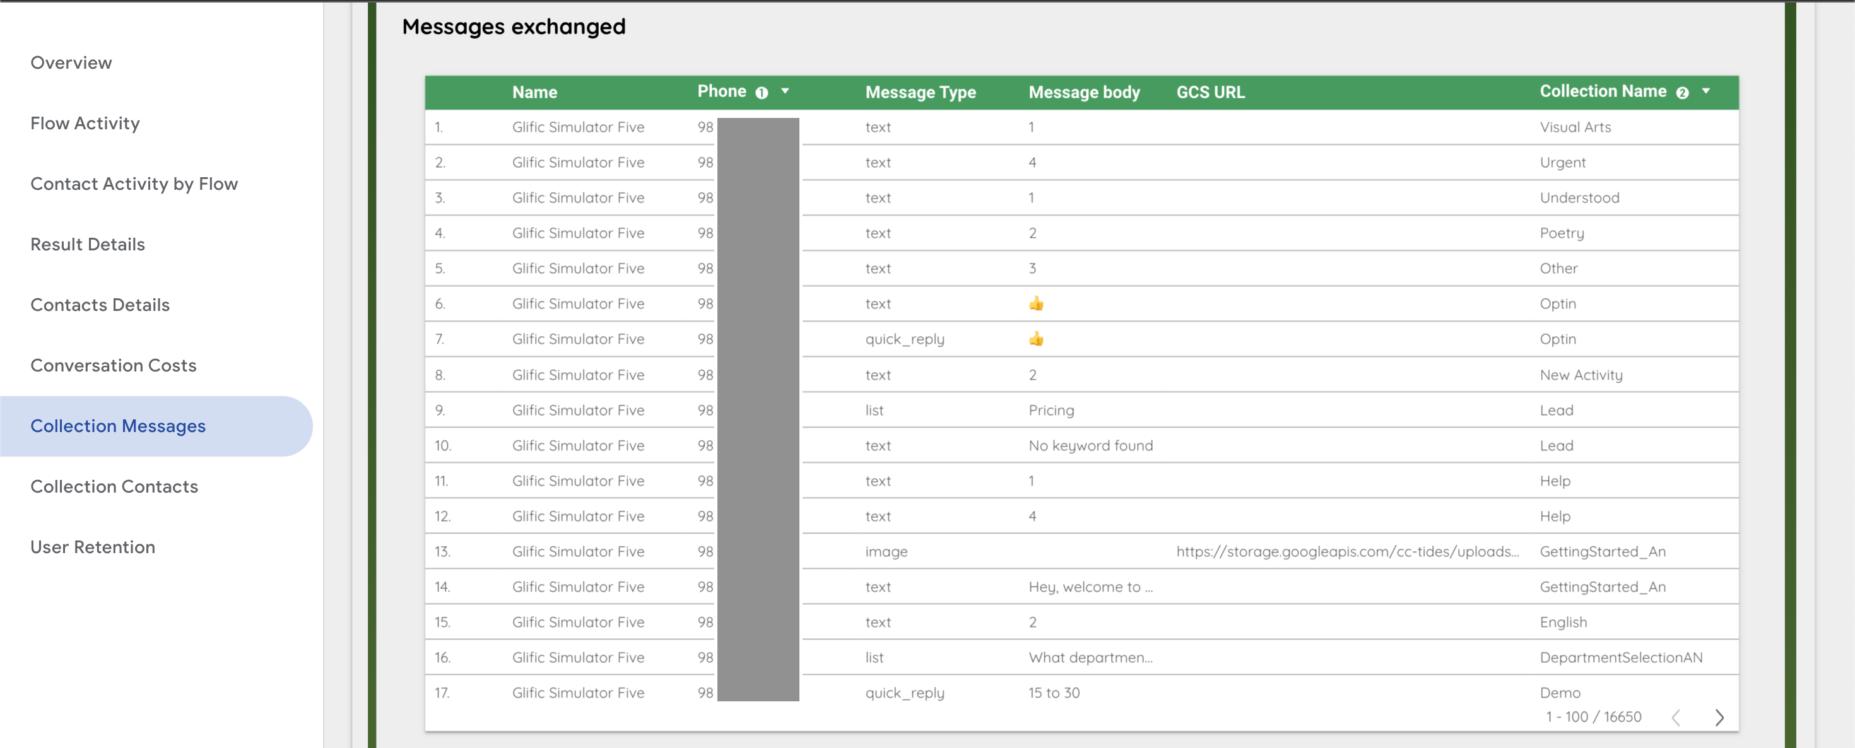Select 'Lead' collection in row 10
Viewport: 1855px width, 748px height.
point(1556,446)
